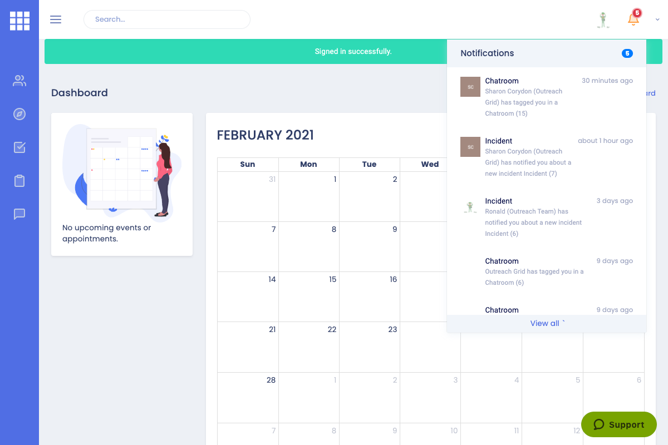
Task: Click the '30 minutes ago' timestamp
Action: [x=607, y=81]
